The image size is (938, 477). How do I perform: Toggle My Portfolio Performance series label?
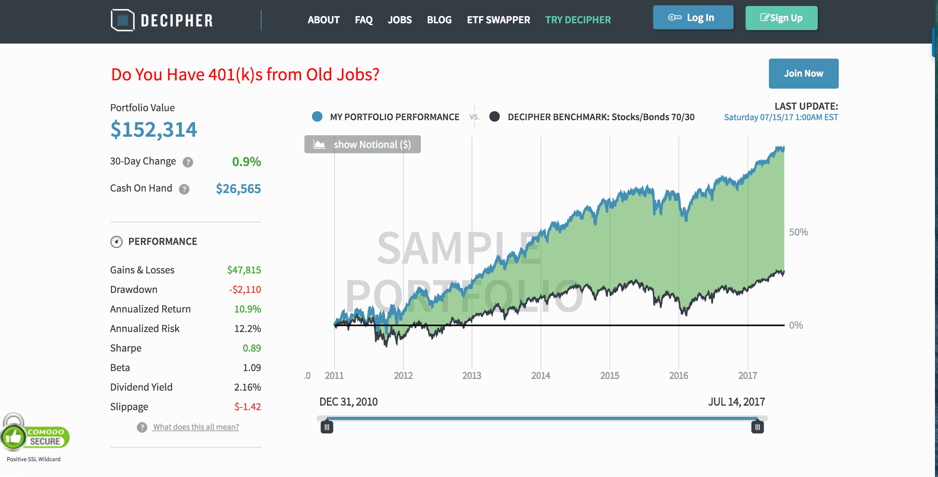click(395, 117)
